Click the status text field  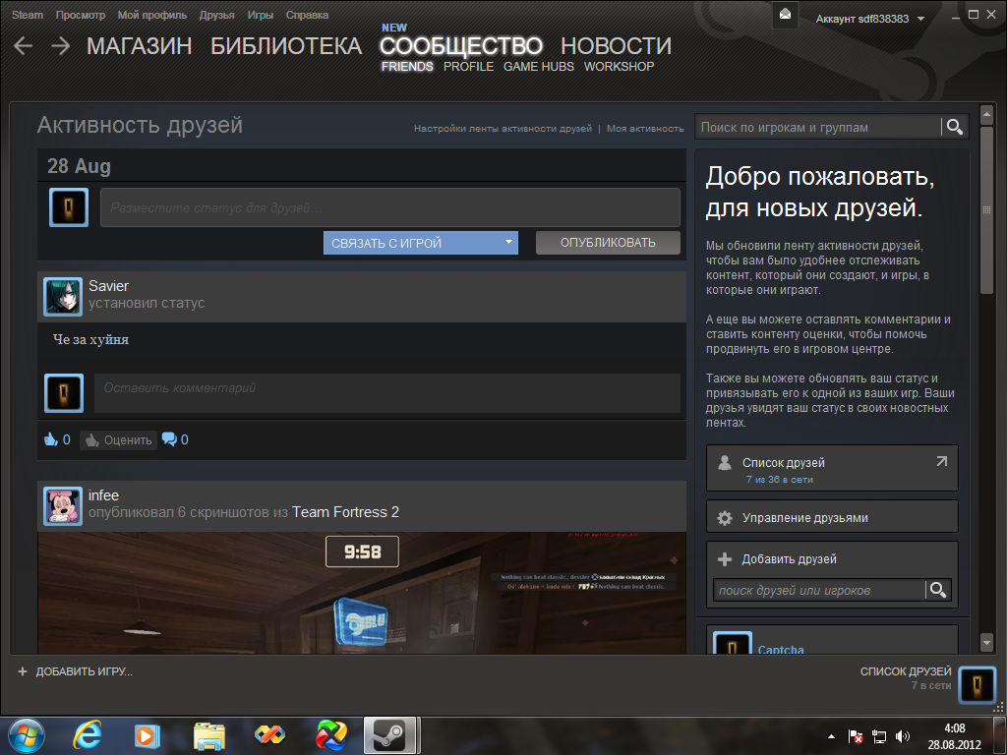point(389,207)
